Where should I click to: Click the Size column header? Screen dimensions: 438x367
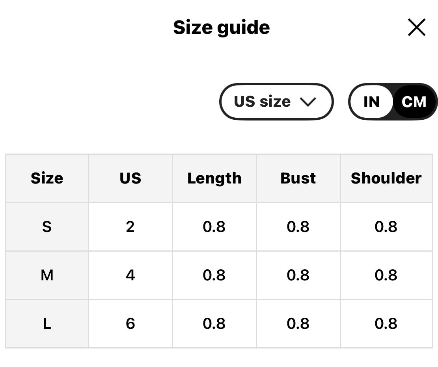(47, 178)
